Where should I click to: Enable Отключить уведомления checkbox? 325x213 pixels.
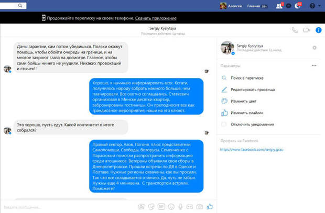(x=224, y=124)
